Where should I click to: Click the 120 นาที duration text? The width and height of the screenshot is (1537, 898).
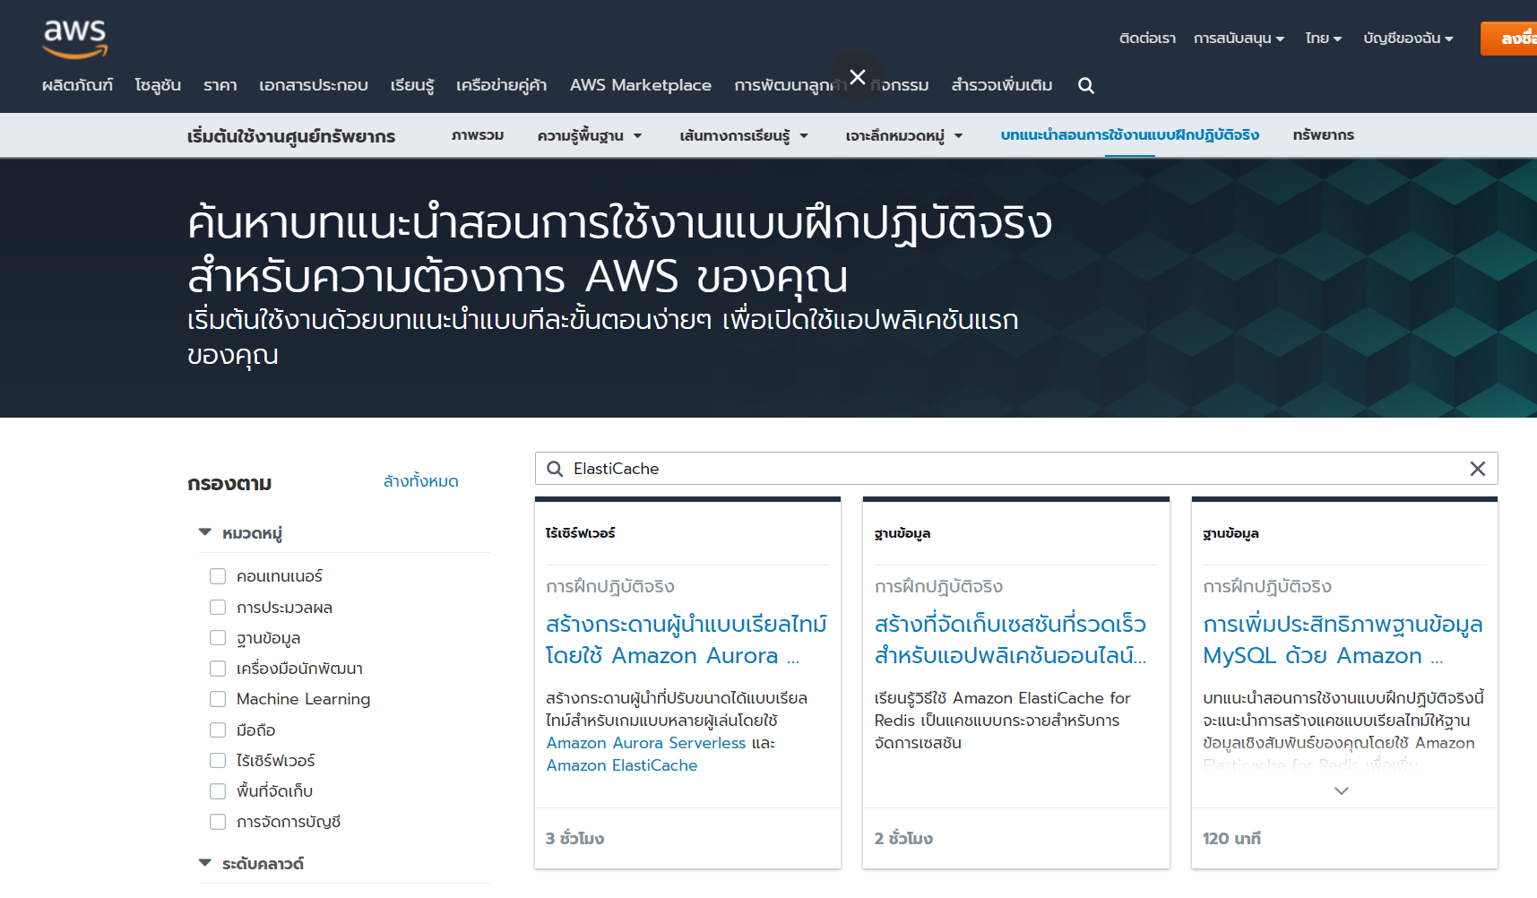[x=1231, y=839]
